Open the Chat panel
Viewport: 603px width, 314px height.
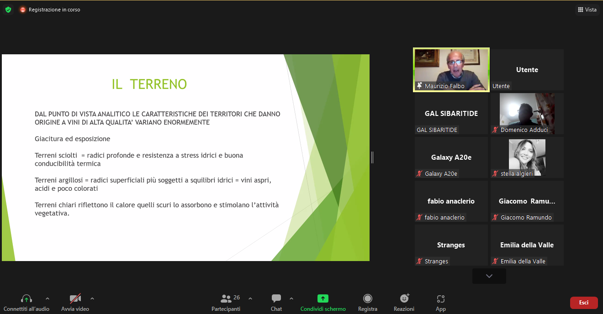click(276, 302)
